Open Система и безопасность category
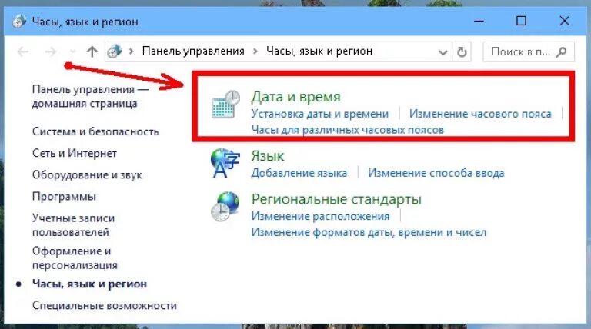The height and width of the screenshot is (329, 591). click(95, 131)
